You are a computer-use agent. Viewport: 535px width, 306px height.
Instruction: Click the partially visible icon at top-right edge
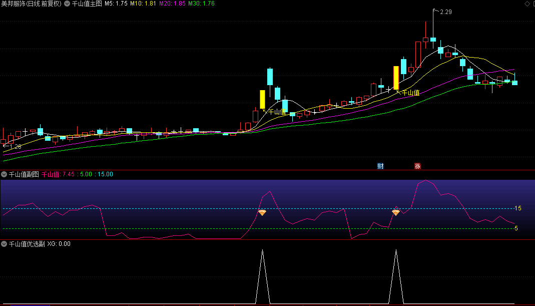click(533, 4)
